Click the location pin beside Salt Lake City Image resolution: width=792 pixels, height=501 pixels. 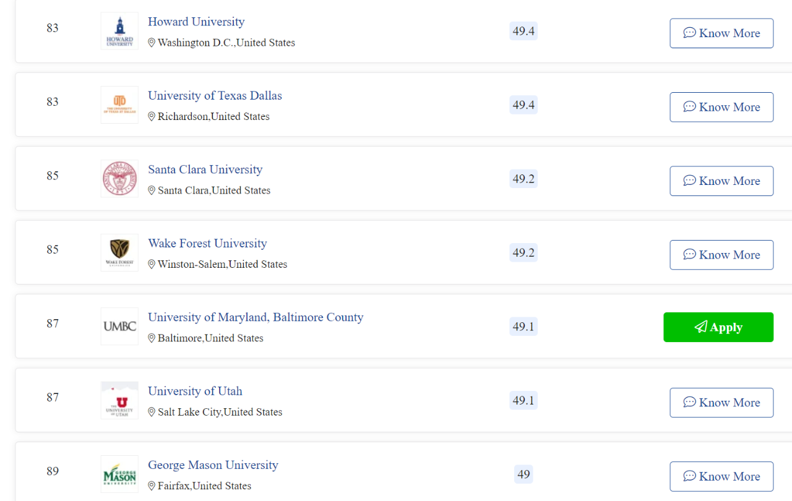pos(152,412)
